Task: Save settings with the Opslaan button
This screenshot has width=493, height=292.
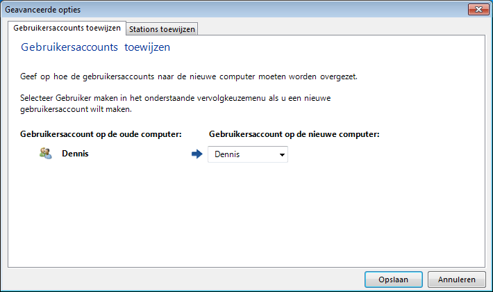Action: coord(393,279)
